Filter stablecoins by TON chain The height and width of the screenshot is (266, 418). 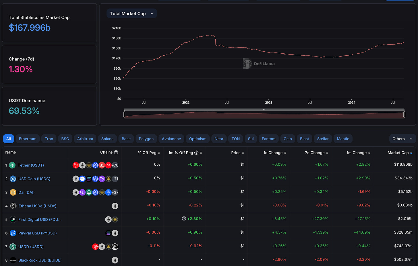point(236,139)
